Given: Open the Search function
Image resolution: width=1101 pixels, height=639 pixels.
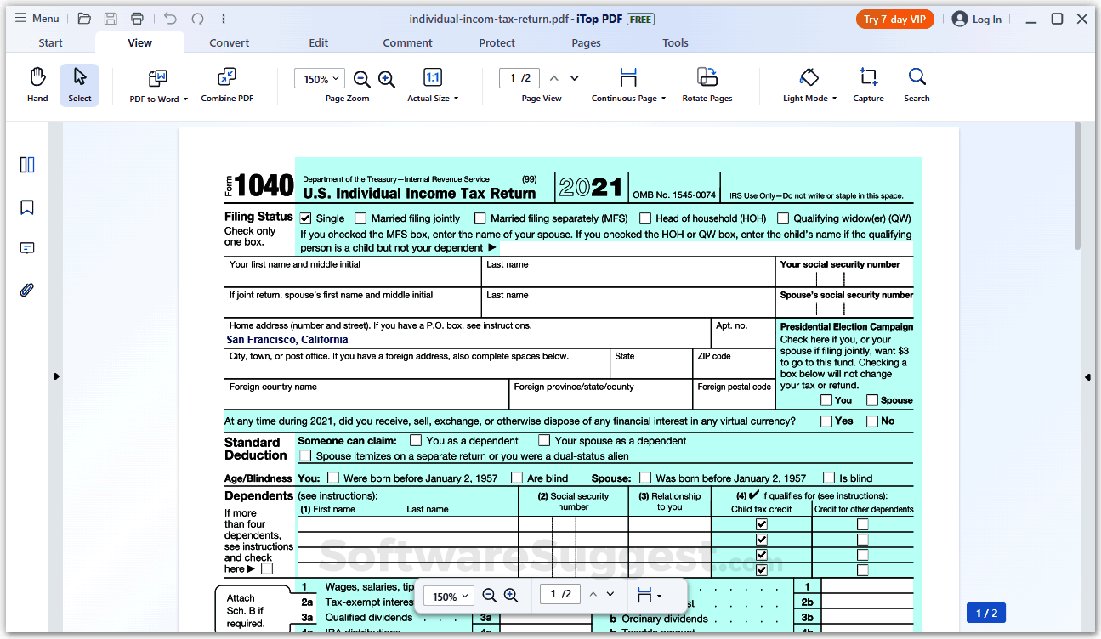Looking at the screenshot, I should 917,83.
